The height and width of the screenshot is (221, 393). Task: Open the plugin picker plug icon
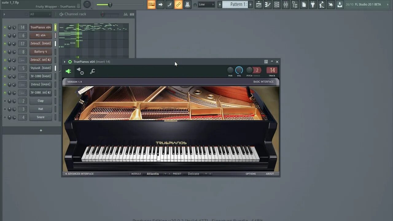tap(313, 4)
